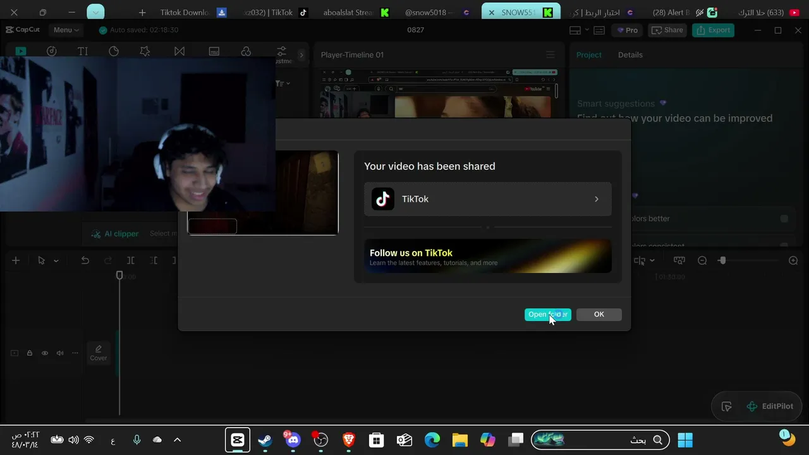Click the Cover edit button on track
This screenshot has height=455, width=809.
pos(99,353)
